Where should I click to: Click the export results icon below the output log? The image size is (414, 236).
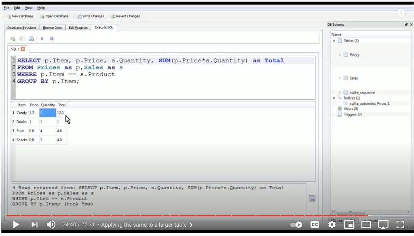click(312, 198)
